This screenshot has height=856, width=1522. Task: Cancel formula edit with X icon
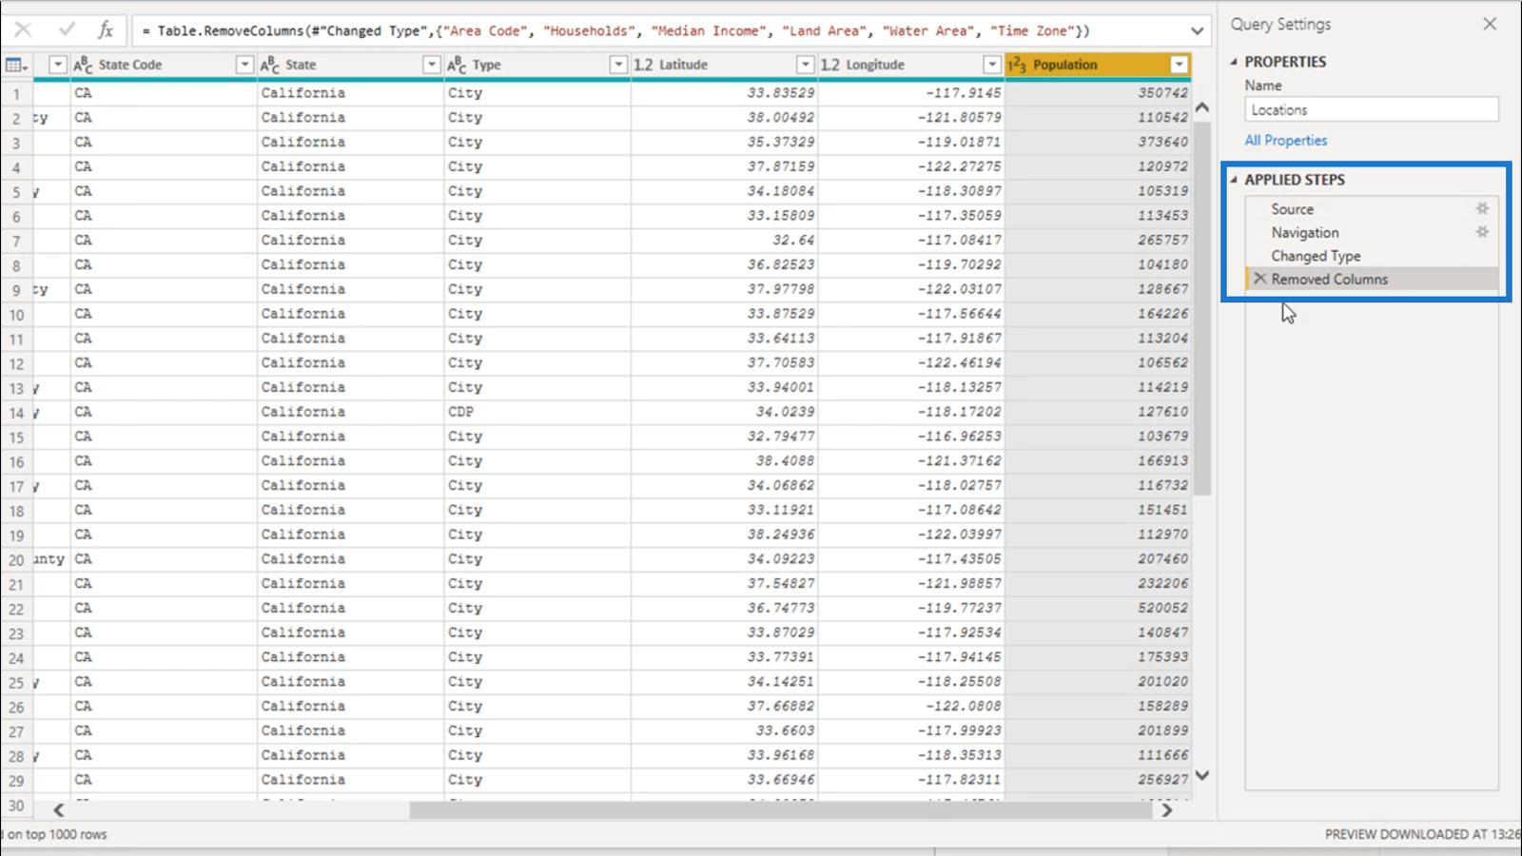pyautogui.click(x=23, y=30)
